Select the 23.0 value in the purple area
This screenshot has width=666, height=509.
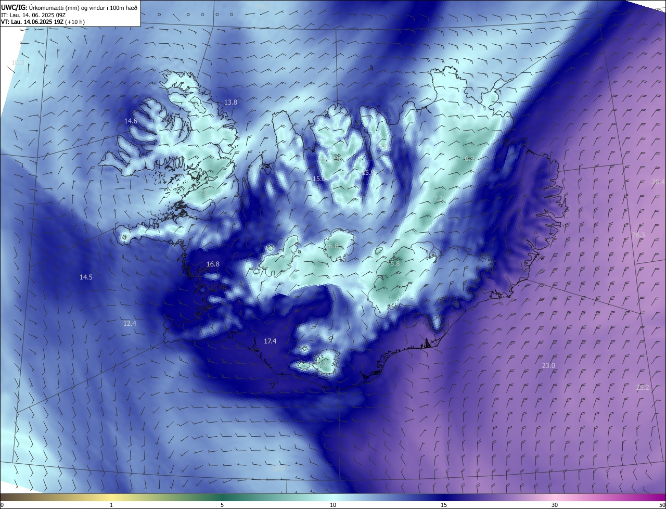548,365
